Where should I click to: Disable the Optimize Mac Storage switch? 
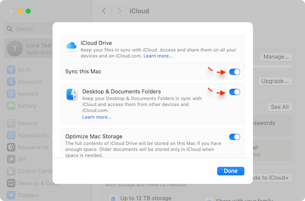pyautogui.click(x=235, y=137)
